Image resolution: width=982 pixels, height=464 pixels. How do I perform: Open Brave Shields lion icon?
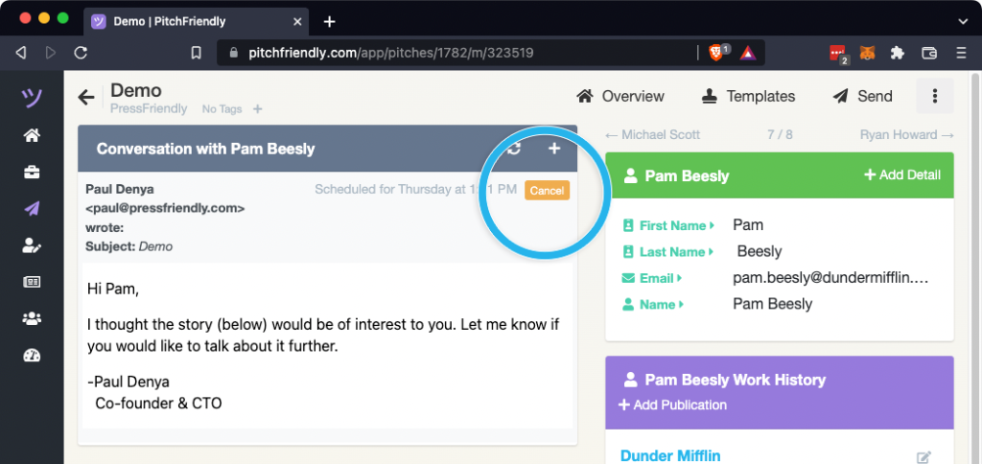(715, 54)
